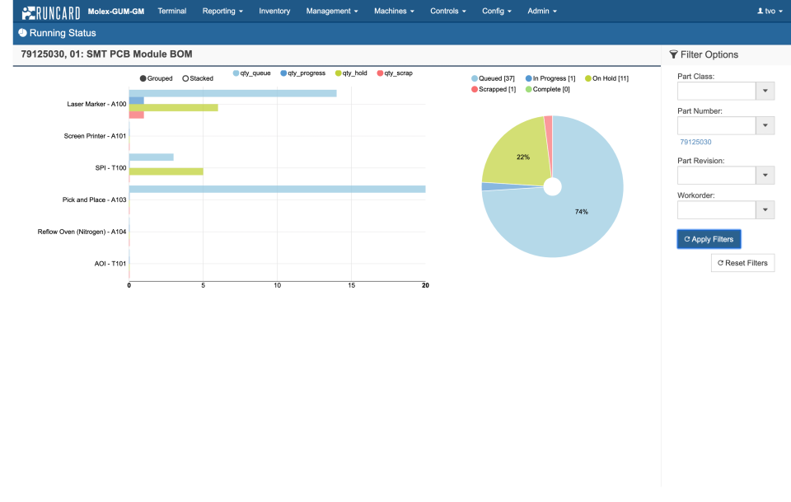Click the globe icon beside Running Status
Screen dimensions: 791x502
pyautogui.click(x=21, y=32)
